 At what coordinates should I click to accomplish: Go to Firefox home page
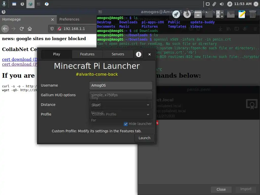[x=30, y=29]
